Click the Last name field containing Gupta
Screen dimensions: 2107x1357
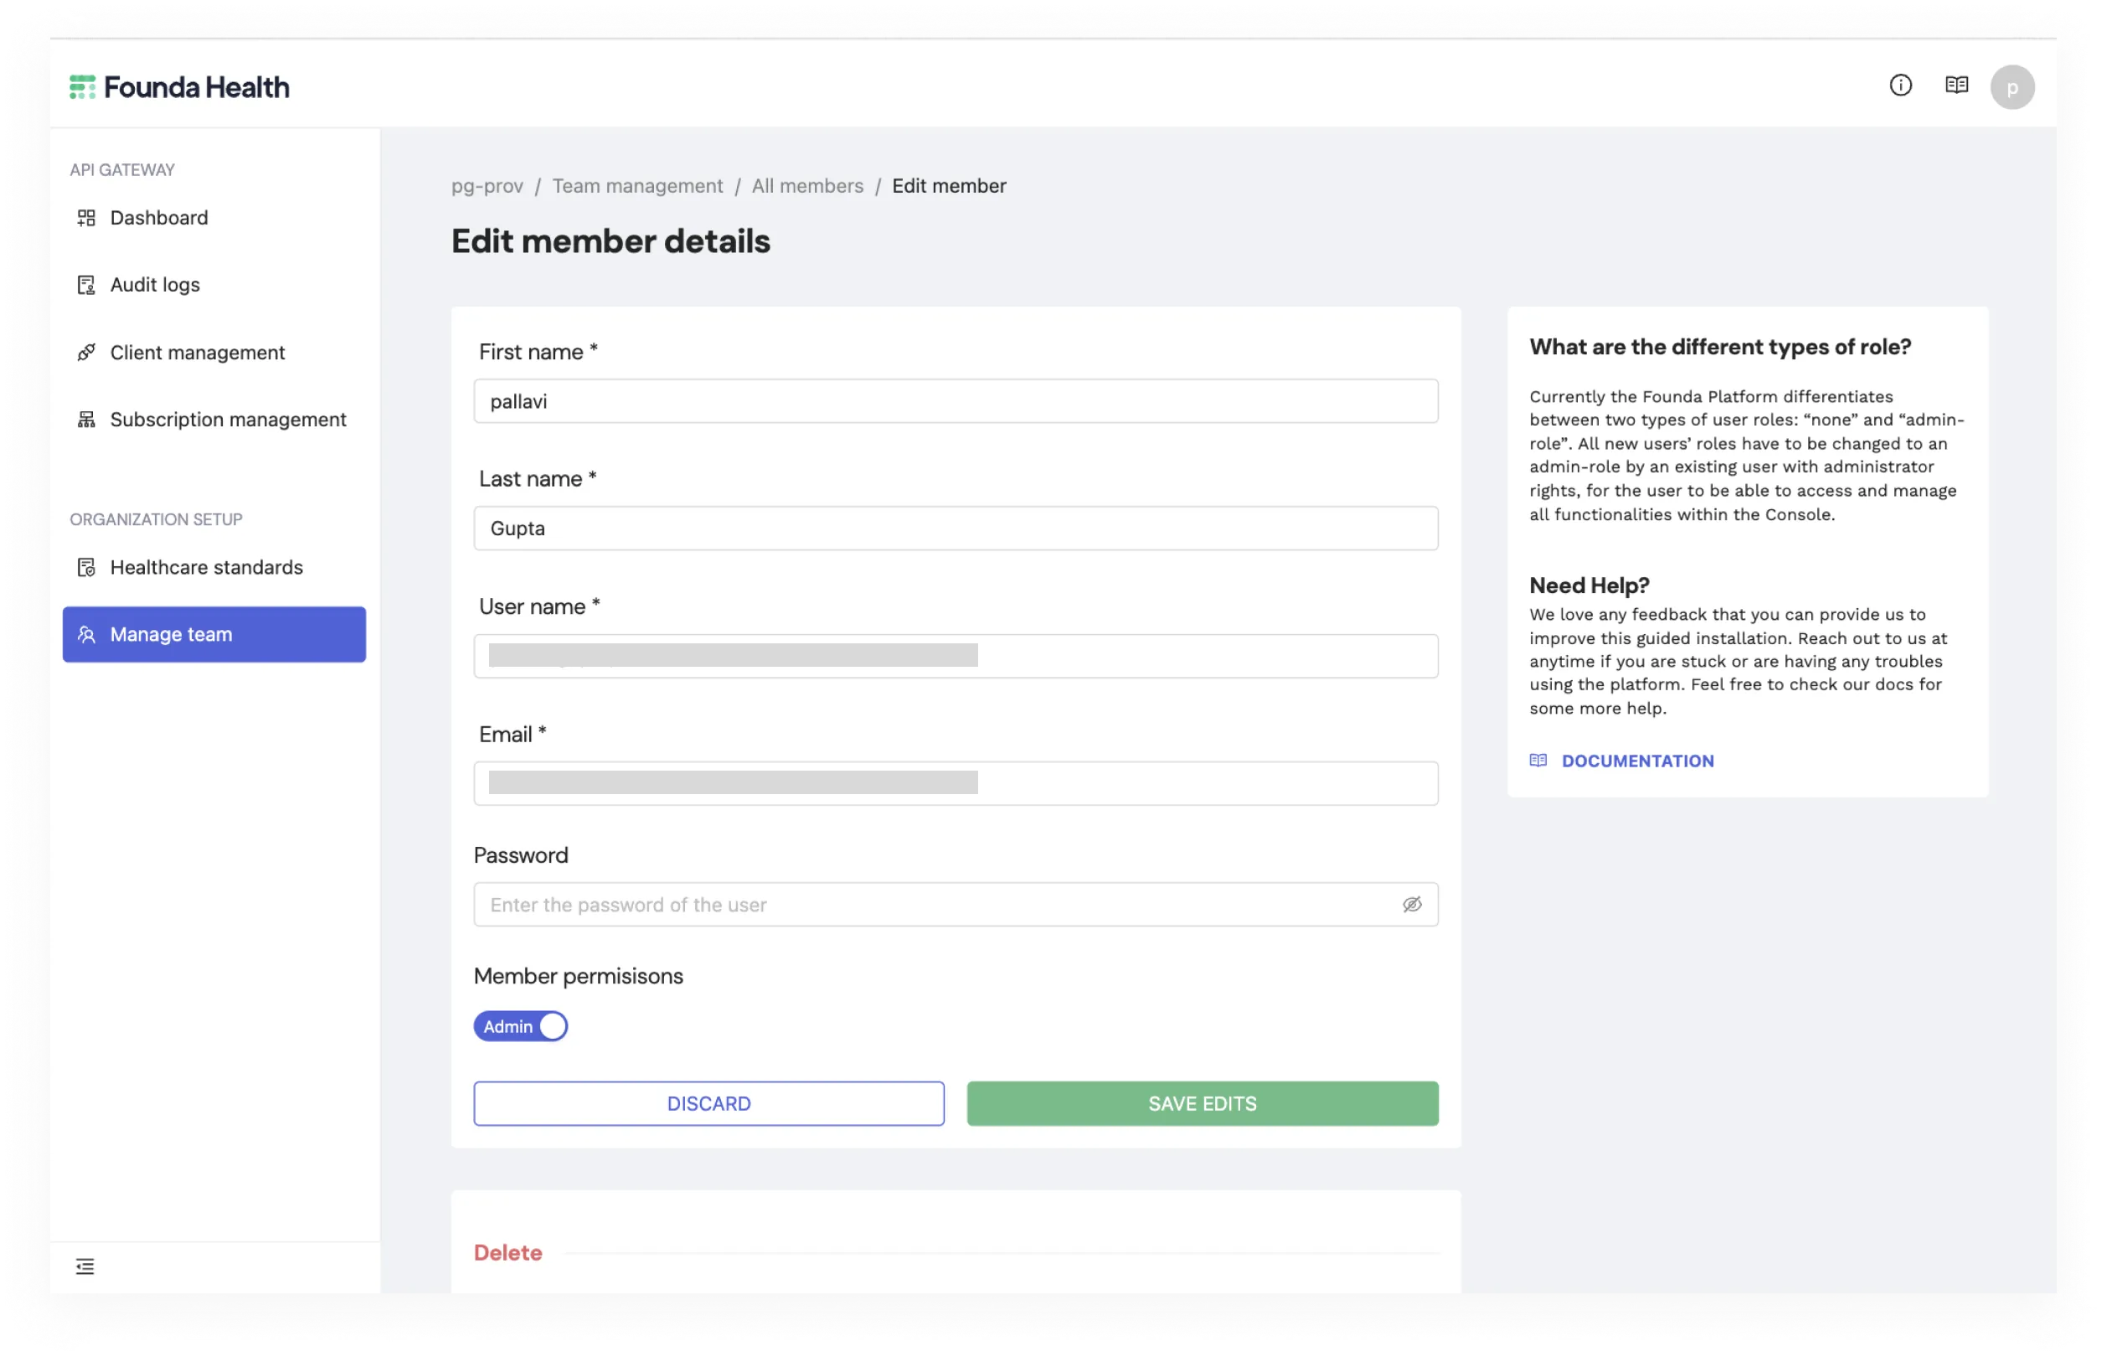956,529
